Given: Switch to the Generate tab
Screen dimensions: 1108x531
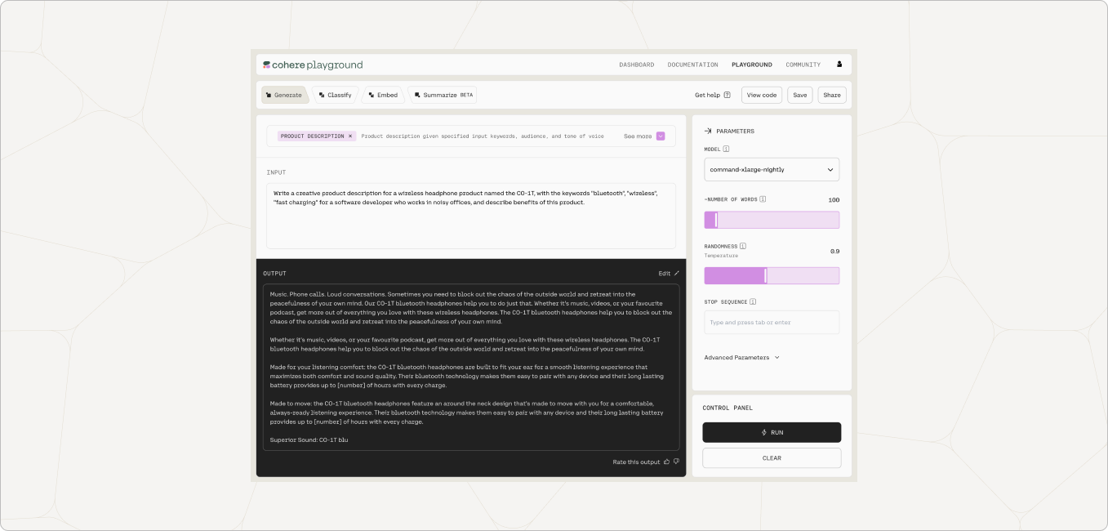Looking at the screenshot, I should pyautogui.click(x=284, y=95).
